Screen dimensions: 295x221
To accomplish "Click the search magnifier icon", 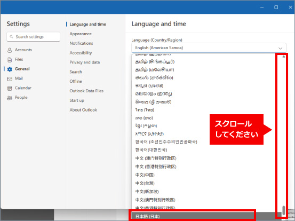I will coord(12,37).
